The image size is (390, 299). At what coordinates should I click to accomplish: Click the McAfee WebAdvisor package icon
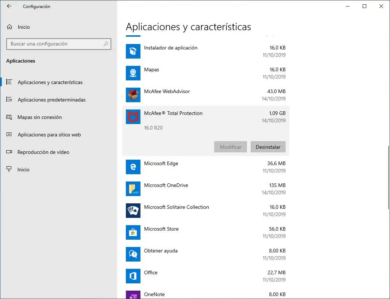133,95
